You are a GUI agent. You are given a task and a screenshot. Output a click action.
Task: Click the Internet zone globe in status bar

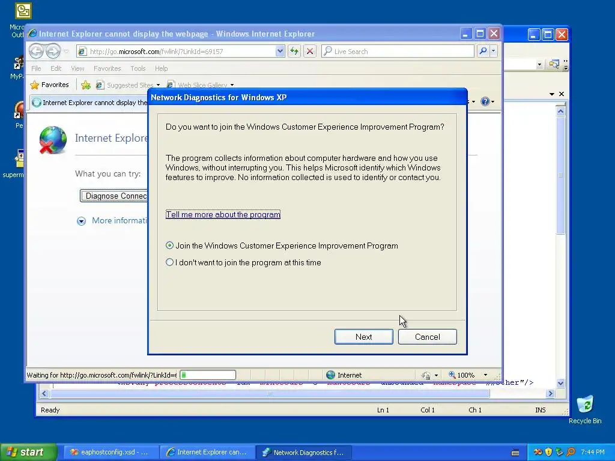(331, 375)
